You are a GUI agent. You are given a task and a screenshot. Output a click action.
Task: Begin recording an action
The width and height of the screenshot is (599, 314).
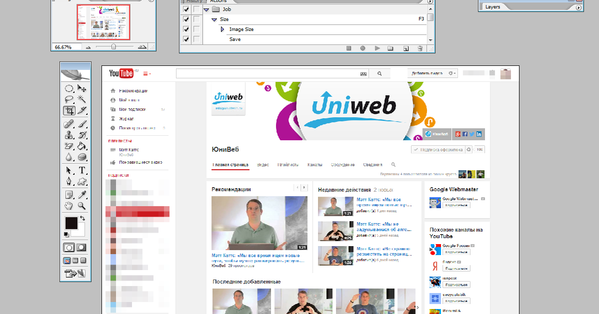click(x=362, y=48)
